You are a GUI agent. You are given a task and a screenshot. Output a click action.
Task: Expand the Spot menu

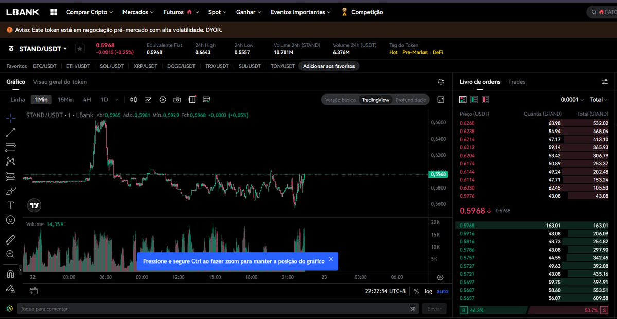[217, 12]
